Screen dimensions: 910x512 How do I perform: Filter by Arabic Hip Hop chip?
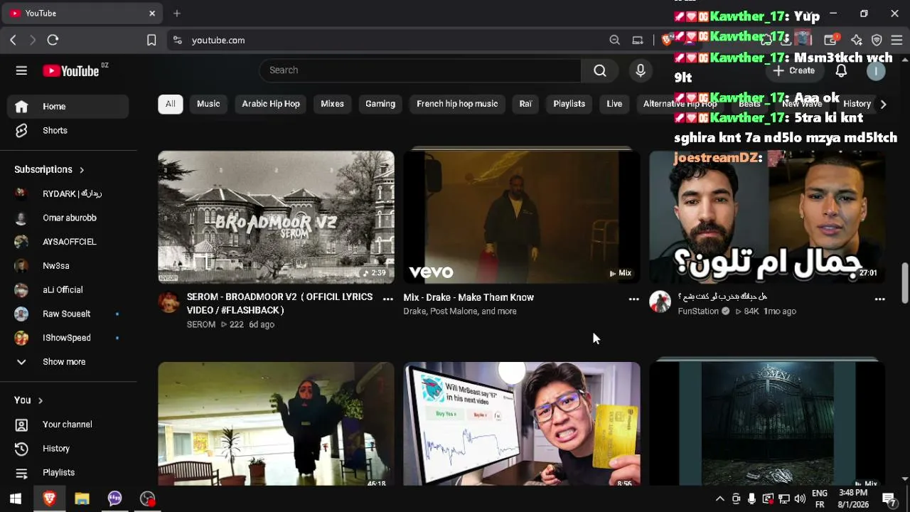(271, 104)
